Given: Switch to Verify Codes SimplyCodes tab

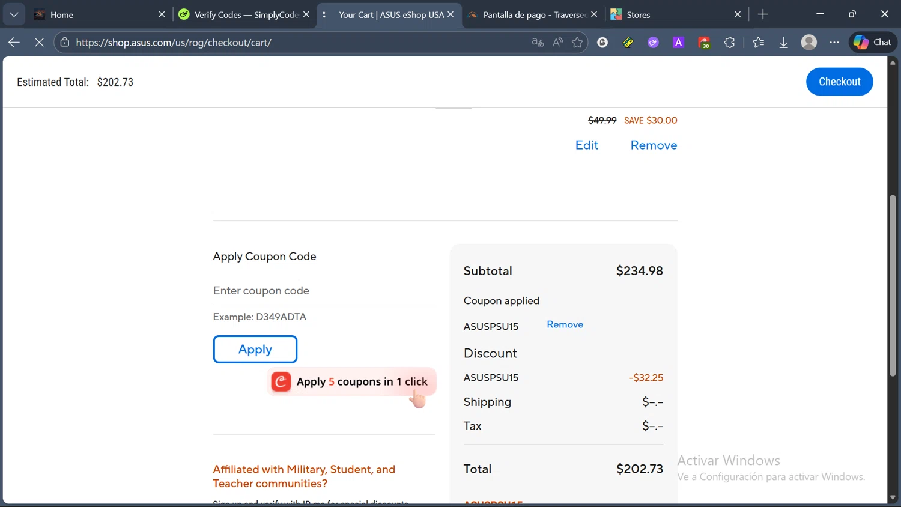Looking at the screenshot, I should pyautogui.click(x=244, y=14).
